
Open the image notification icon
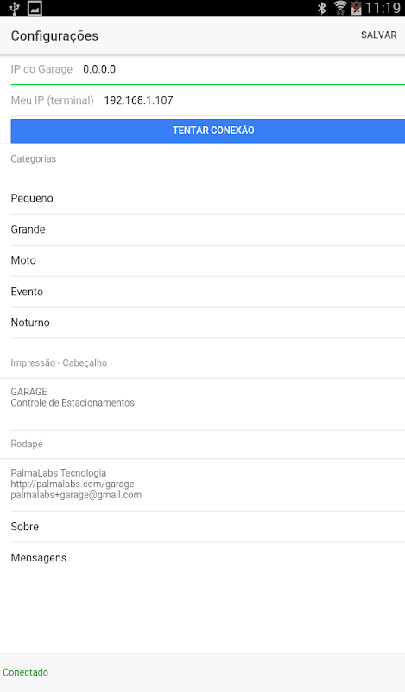pyautogui.click(x=35, y=8)
